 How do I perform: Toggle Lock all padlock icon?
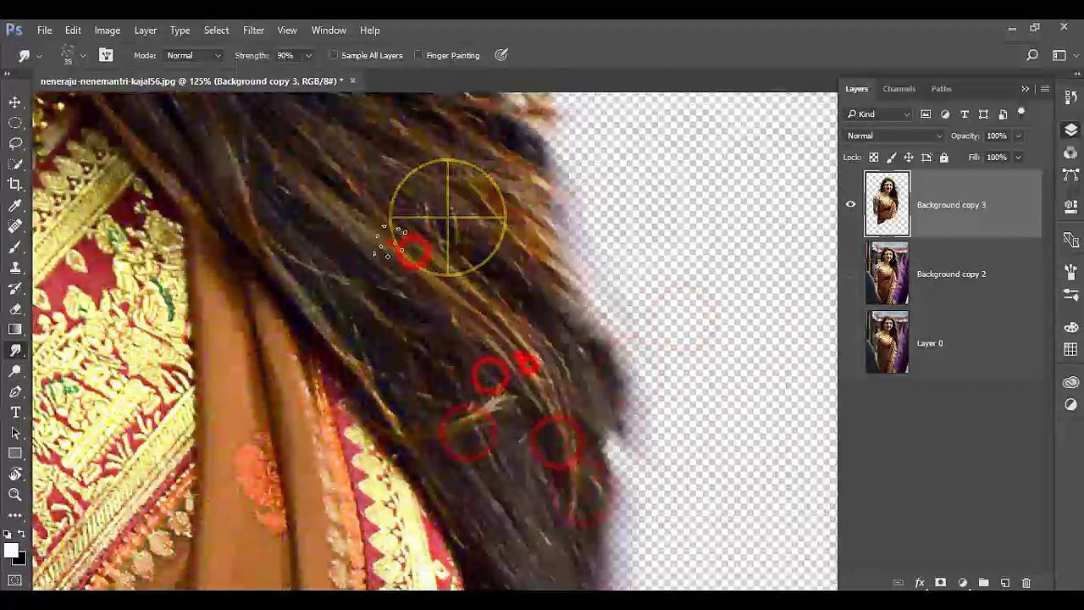coord(943,158)
